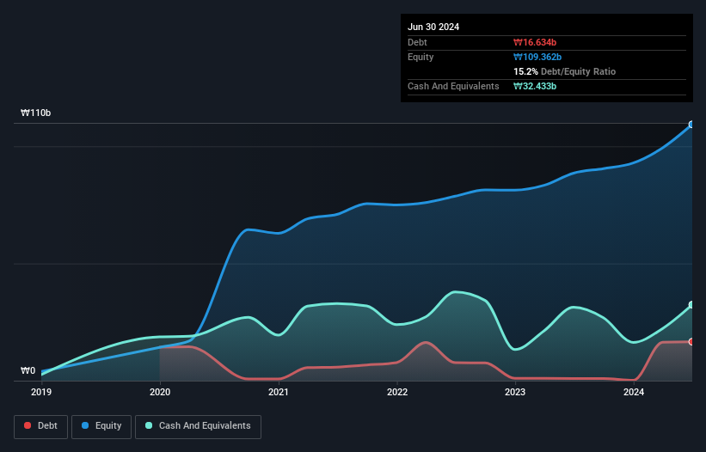This screenshot has width=706, height=452.
Task: Select the Debt data point marker at Jun 2024
Action: click(691, 342)
